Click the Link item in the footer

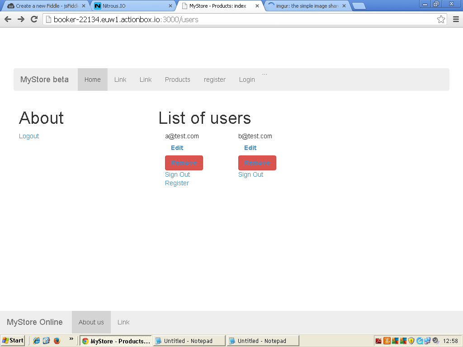tap(123, 322)
